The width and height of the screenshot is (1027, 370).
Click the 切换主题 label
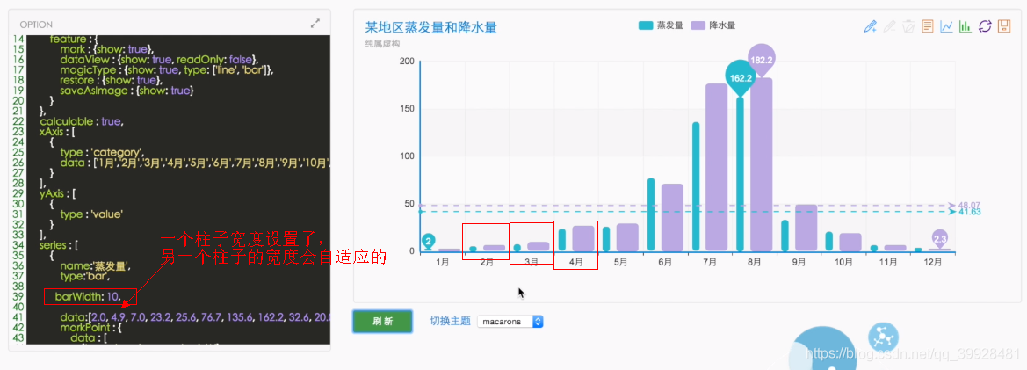[x=450, y=322]
